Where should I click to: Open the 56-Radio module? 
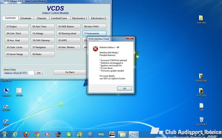[x=42, y=54]
